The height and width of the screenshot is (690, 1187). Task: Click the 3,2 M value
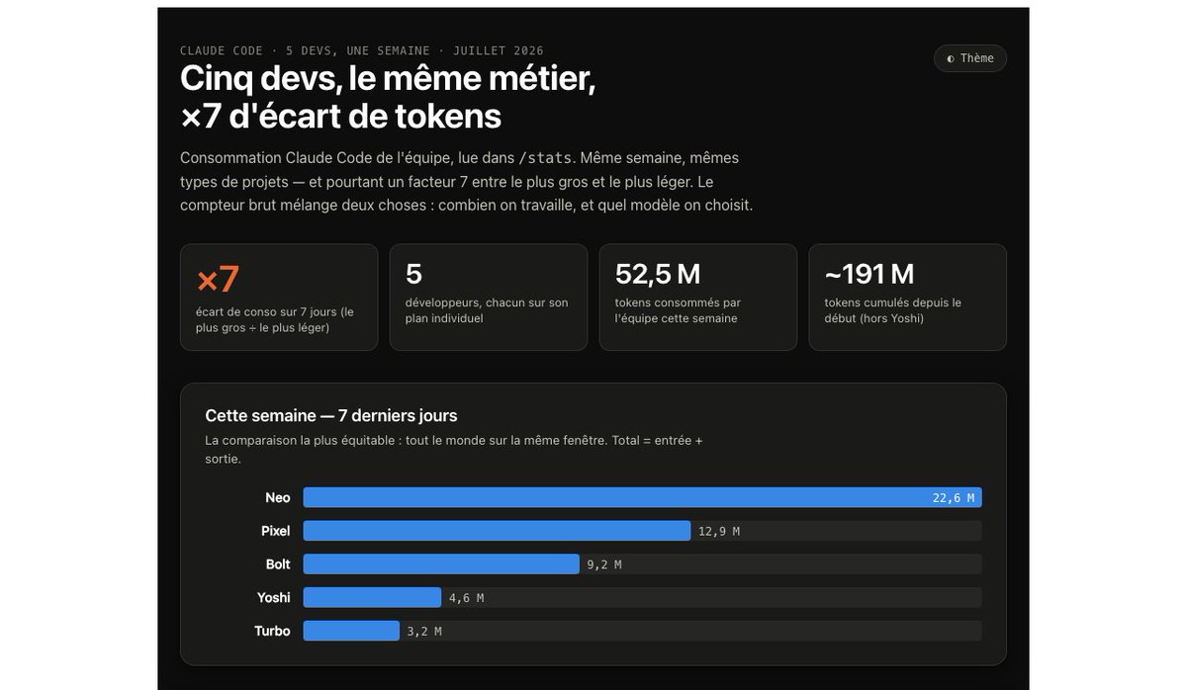pos(424,631)
